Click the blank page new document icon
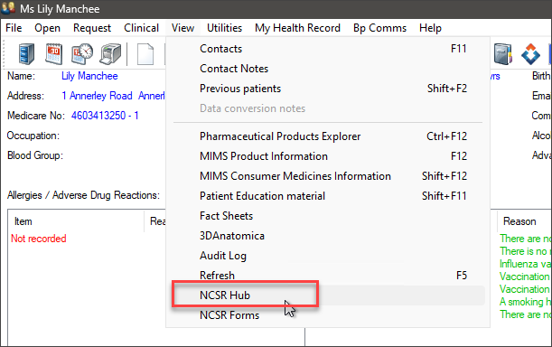The width and height of the screenshot is (552, 347). tap(145, 54)
